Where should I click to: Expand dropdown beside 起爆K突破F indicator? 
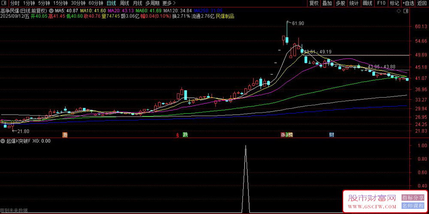pyautogui.click(x=3, y=141)
